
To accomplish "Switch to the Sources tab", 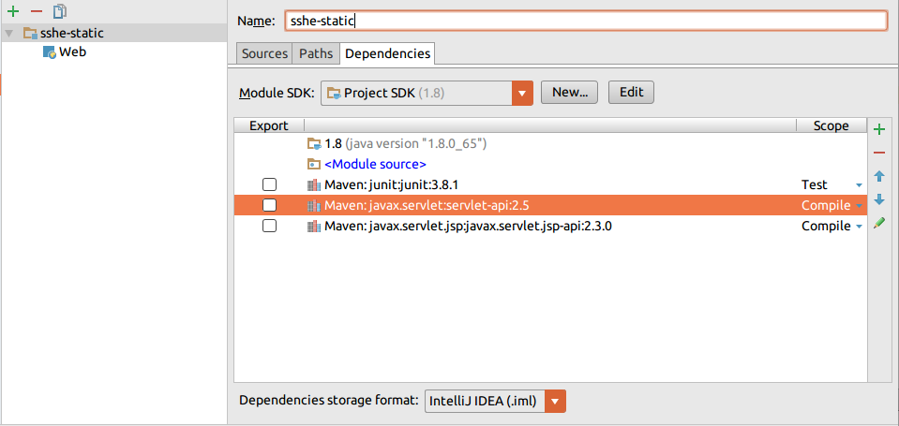I will [264, 53].
